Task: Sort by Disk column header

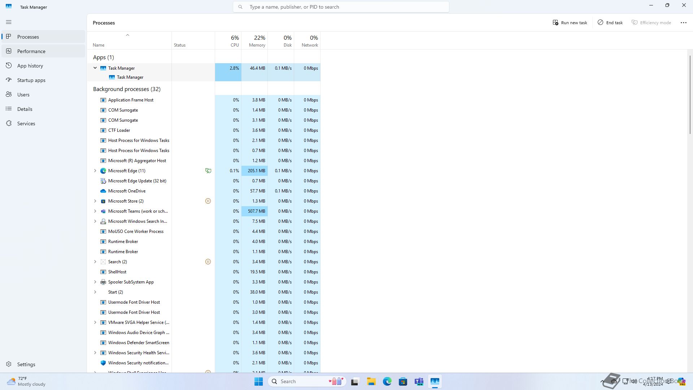Action: point(281,41)
